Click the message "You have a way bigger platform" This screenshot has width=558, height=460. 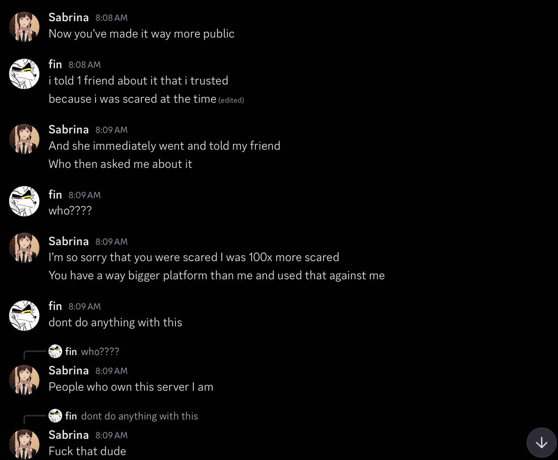[x=216, y=275]
